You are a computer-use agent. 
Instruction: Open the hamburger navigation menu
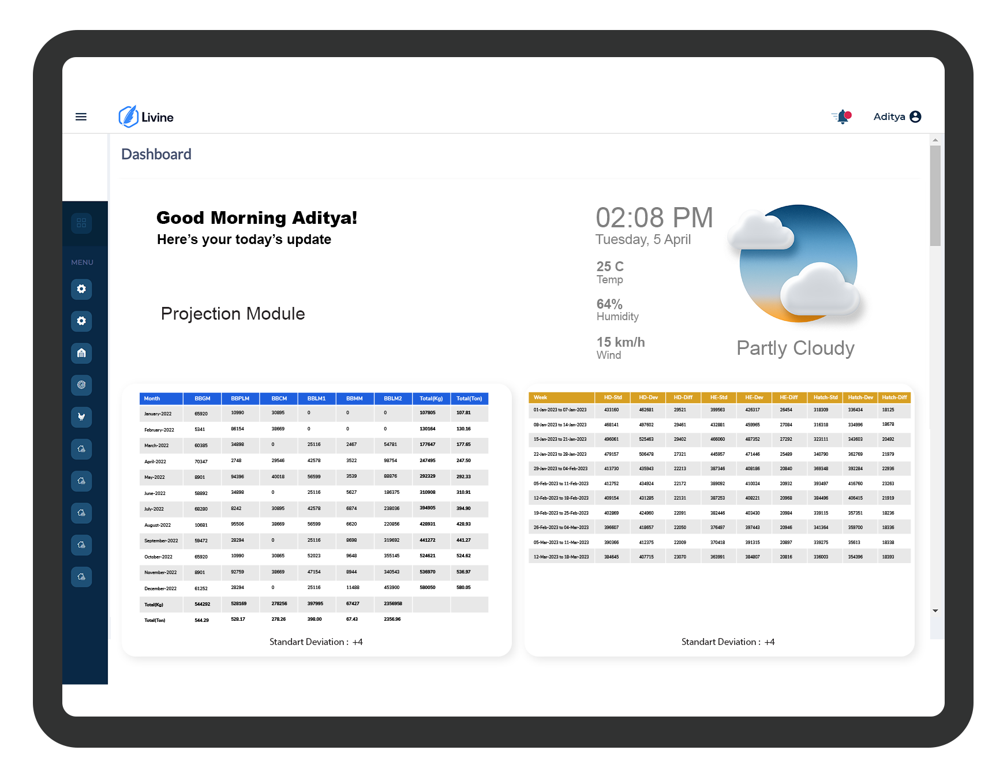[81, 117]
